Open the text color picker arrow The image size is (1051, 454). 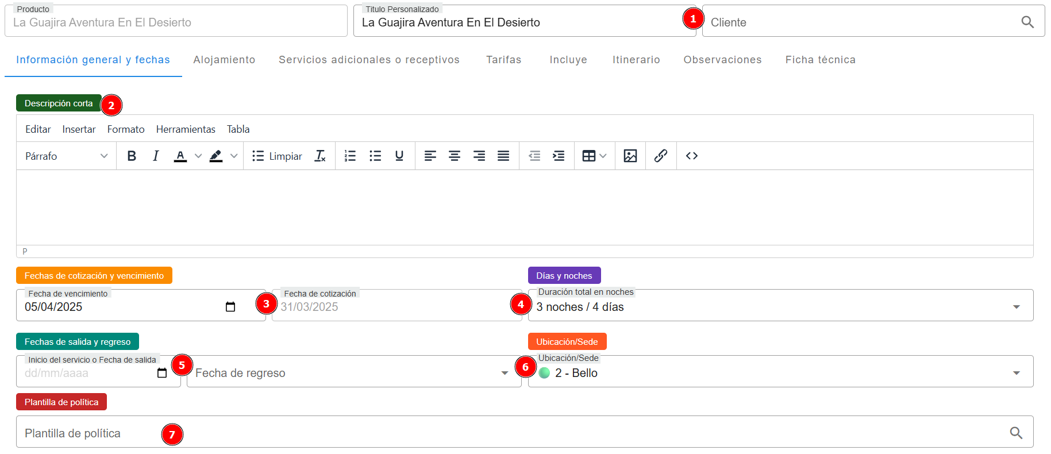tap(198, 156)
